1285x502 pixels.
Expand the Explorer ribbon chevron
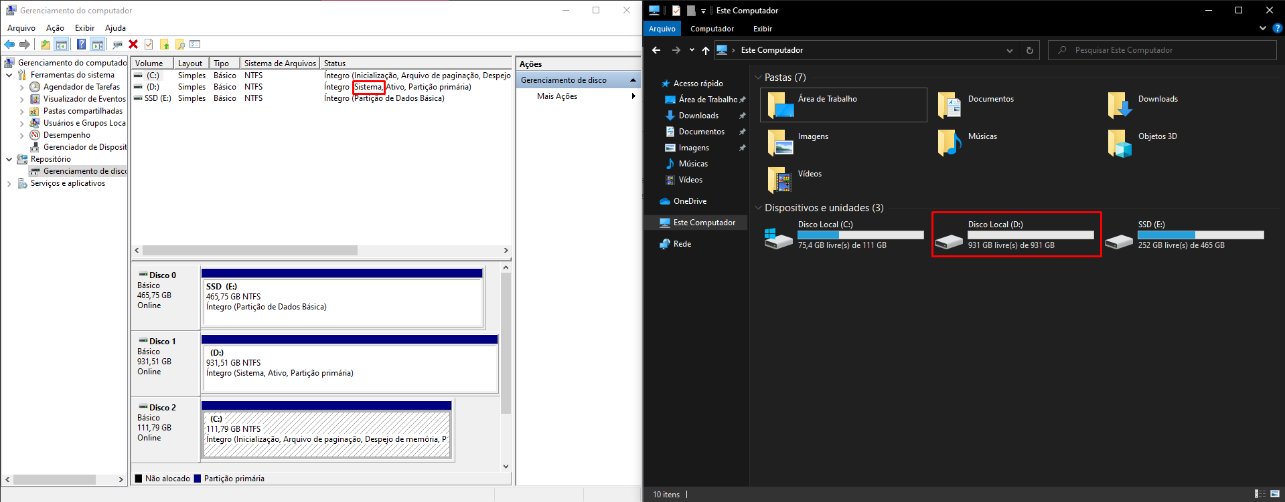pyautogui.click(x=1263, y=28)
